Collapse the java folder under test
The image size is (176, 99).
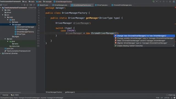click(8, 41)
